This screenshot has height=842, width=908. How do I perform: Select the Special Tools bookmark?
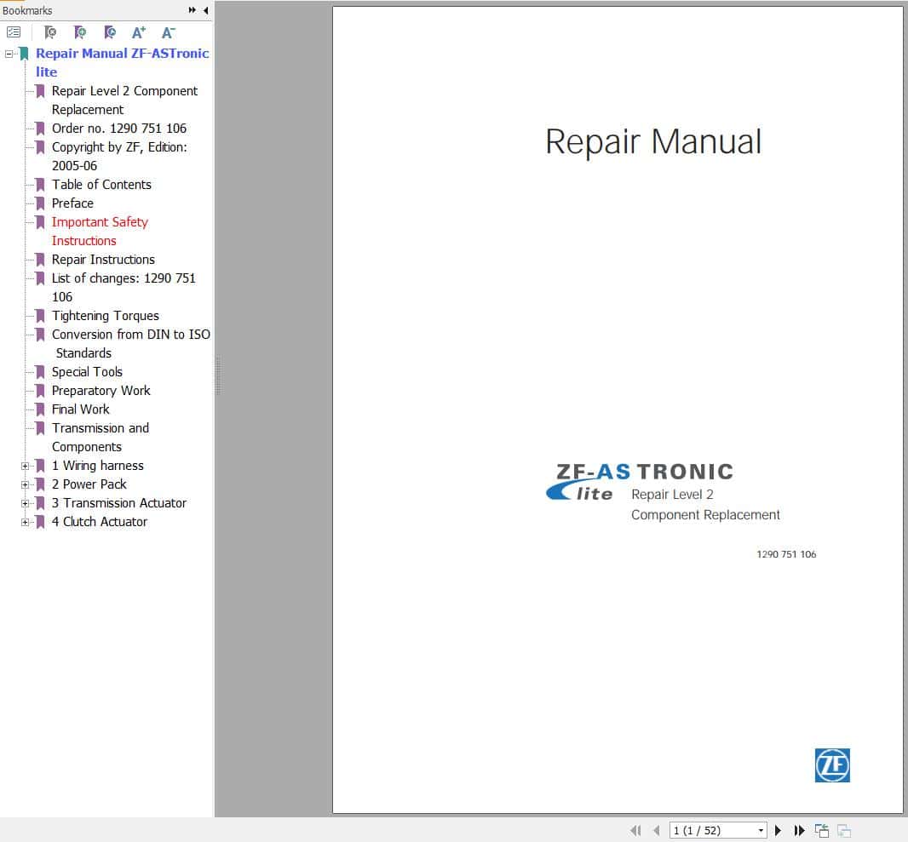point(87,372)
